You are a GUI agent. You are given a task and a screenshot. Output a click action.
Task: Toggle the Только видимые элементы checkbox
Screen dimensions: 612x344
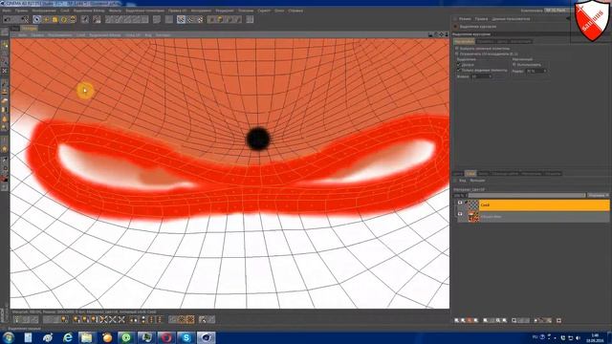pyautogui.click(x=459, y=70)
